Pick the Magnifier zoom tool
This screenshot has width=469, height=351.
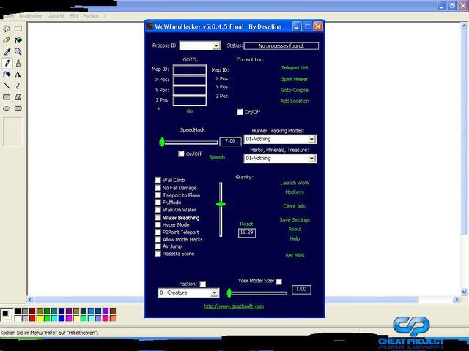tap(18, 52)
